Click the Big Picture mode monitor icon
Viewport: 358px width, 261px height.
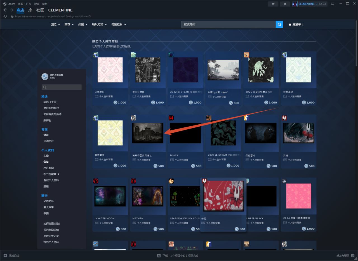point(333,4)
